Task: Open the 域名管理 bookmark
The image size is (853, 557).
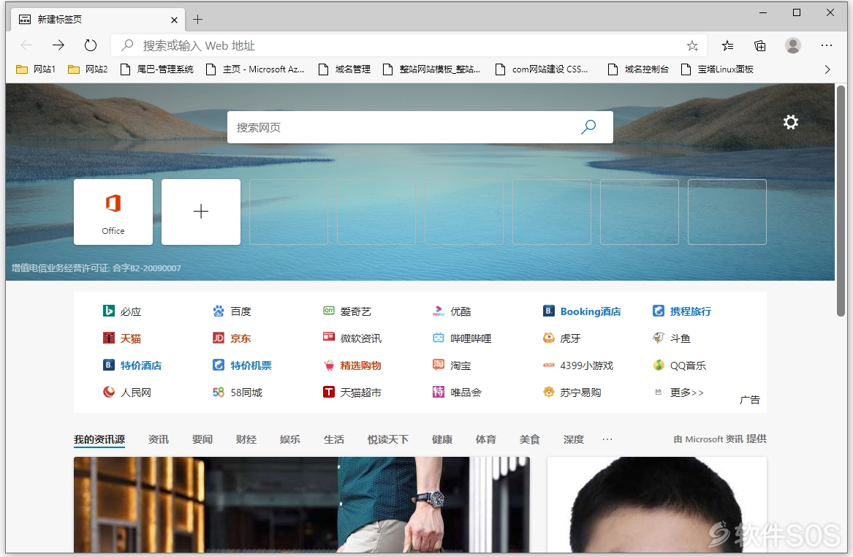Action: tap(344, 69)
